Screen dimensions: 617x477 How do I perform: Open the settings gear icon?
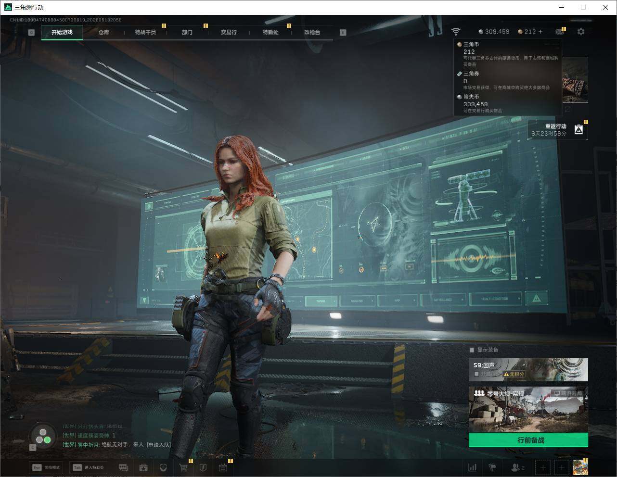click(x=581, y=32)
